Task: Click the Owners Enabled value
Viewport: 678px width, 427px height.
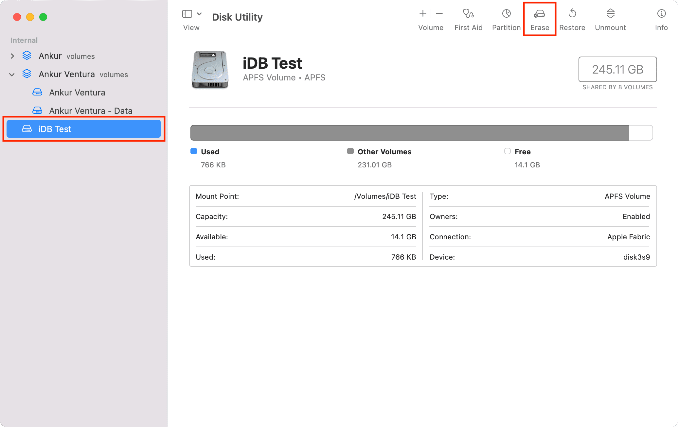Action: pyautogui.click(x=636, y=216)
